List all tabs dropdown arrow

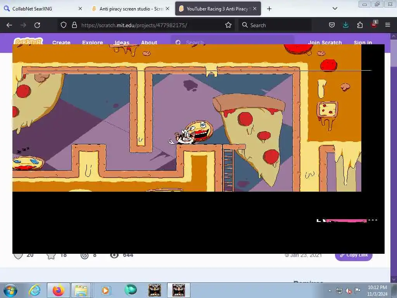click(x=335, y=9)
